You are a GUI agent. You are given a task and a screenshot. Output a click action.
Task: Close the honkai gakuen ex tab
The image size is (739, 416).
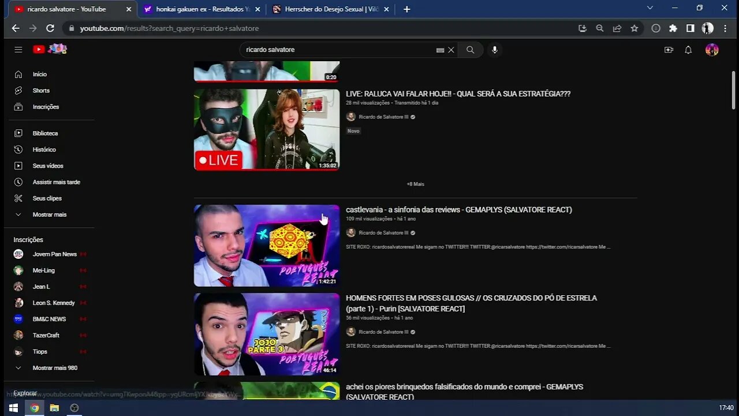(x=257, y=9)
